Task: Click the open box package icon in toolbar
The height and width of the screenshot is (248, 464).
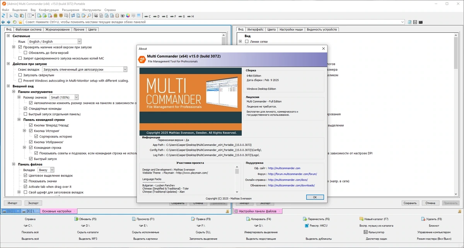Action: click(61, 16)
